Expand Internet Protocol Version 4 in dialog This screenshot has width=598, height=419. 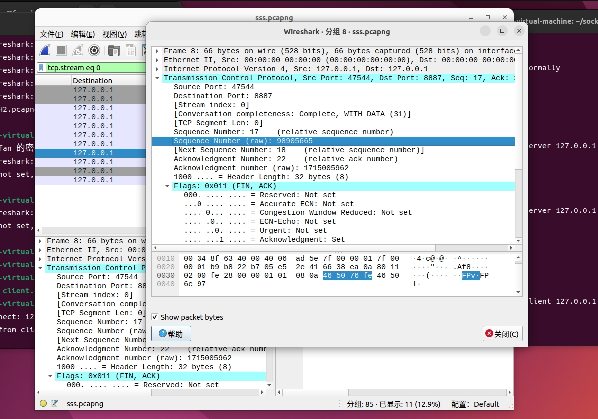pos(157,69)
